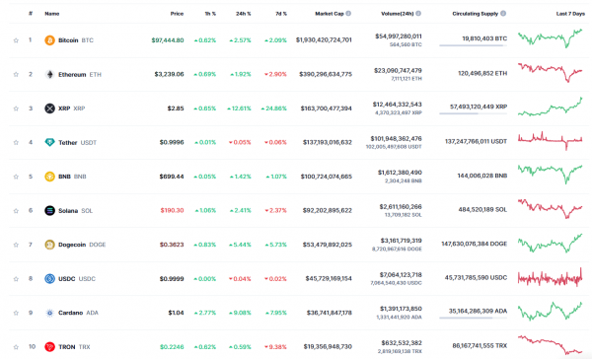Click the USDC blue logo icon
This screenshot has width=592, height=359.
click(50, 278)
